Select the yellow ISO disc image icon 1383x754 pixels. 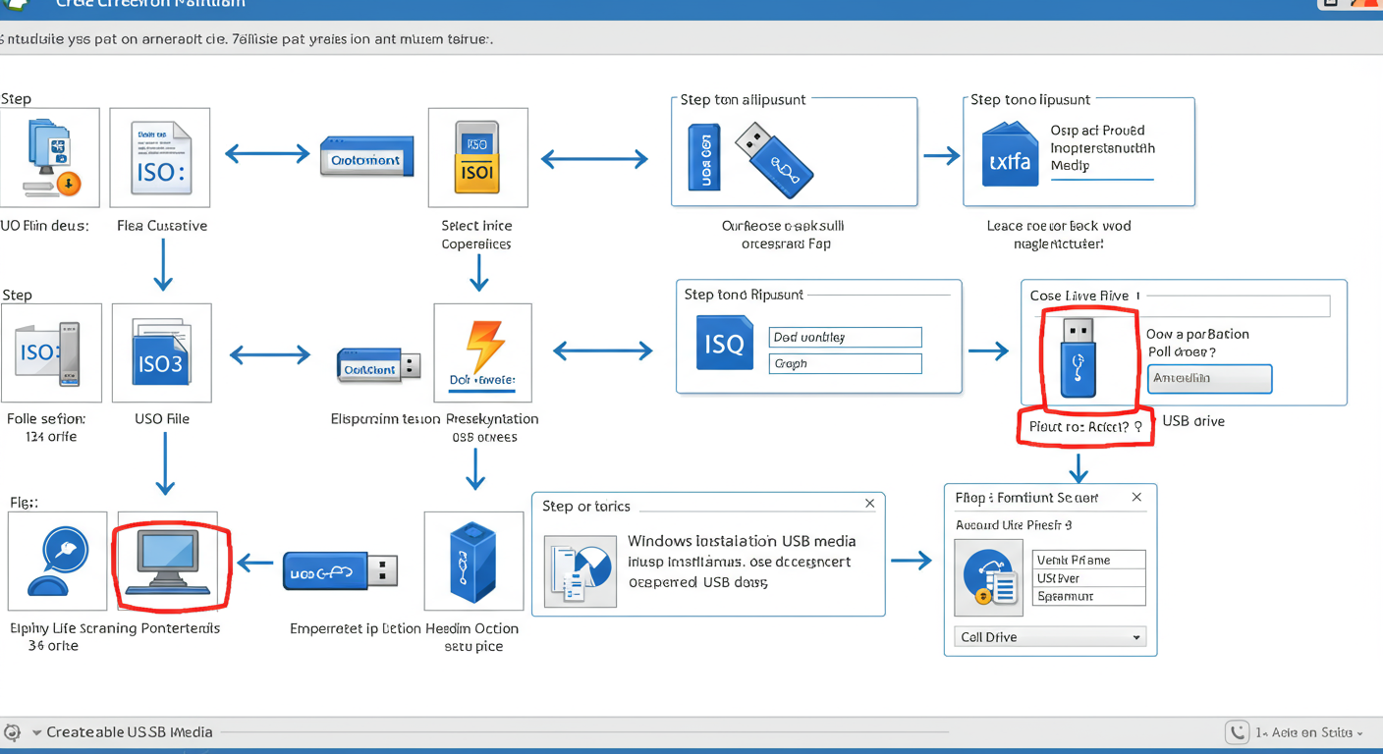click(477, 158)
